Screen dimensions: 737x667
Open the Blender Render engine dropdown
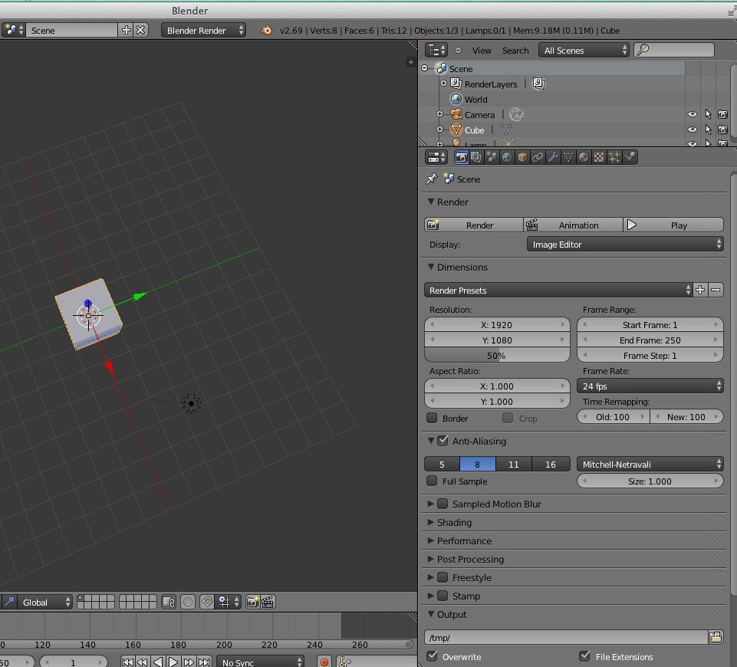[x=203, y=31]
